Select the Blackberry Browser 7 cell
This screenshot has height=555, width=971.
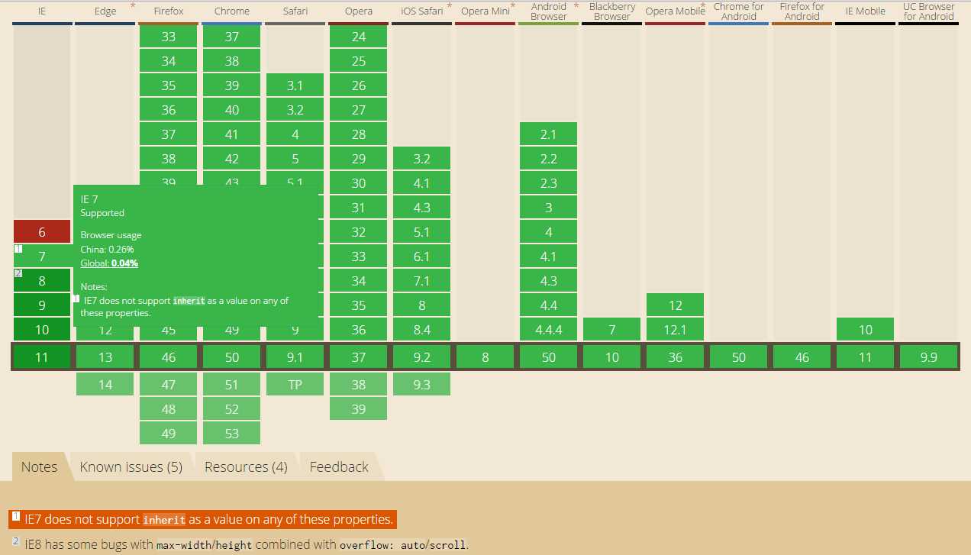coord(612,330)
